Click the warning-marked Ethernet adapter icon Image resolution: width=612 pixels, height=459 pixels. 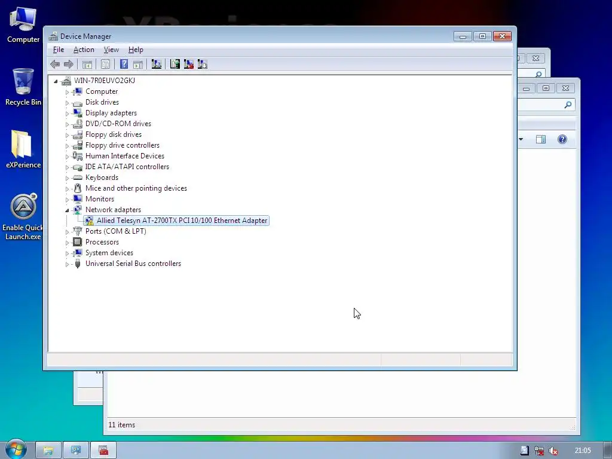tap(89, 221)
